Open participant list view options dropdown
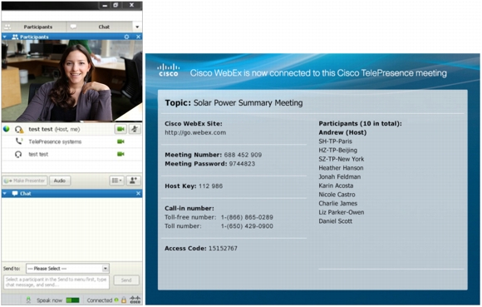The height and width of the screenshot is (307, 482). (x=116, y=181)
